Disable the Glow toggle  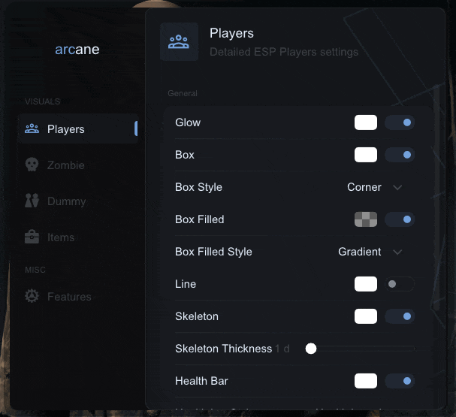click(399, 122)
